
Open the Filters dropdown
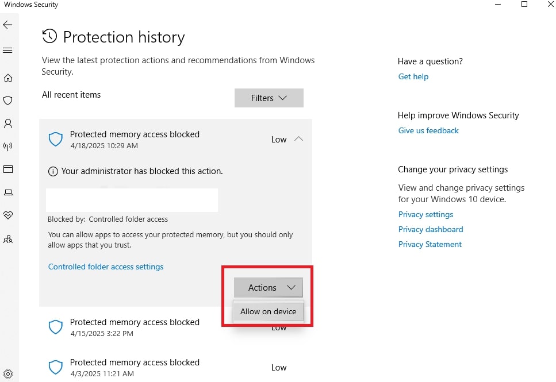pyautogui.click(x=269, y=98)
